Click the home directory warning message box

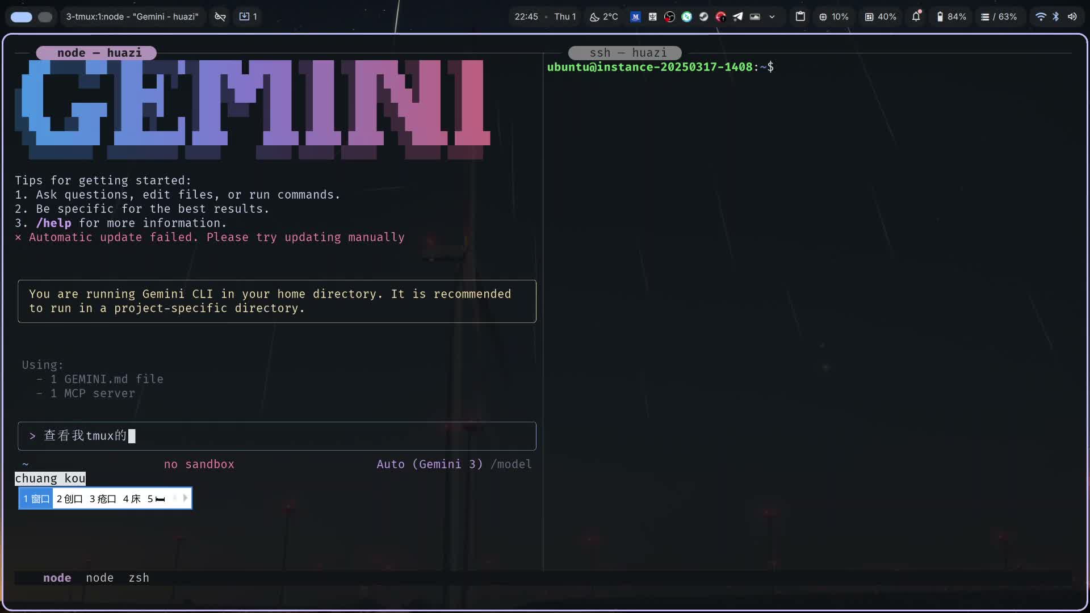pos(277,301)
